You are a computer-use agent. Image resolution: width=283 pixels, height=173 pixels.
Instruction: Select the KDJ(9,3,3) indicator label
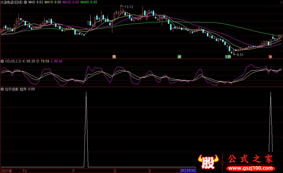tap(13, 61)
